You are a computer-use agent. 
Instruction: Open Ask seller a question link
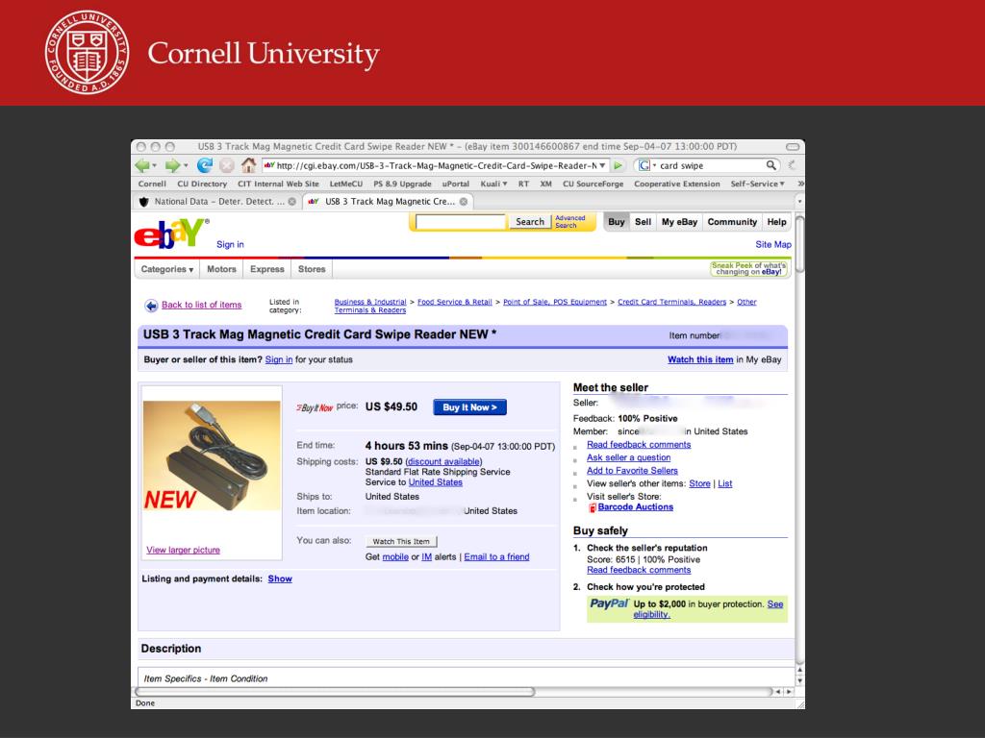628,458
